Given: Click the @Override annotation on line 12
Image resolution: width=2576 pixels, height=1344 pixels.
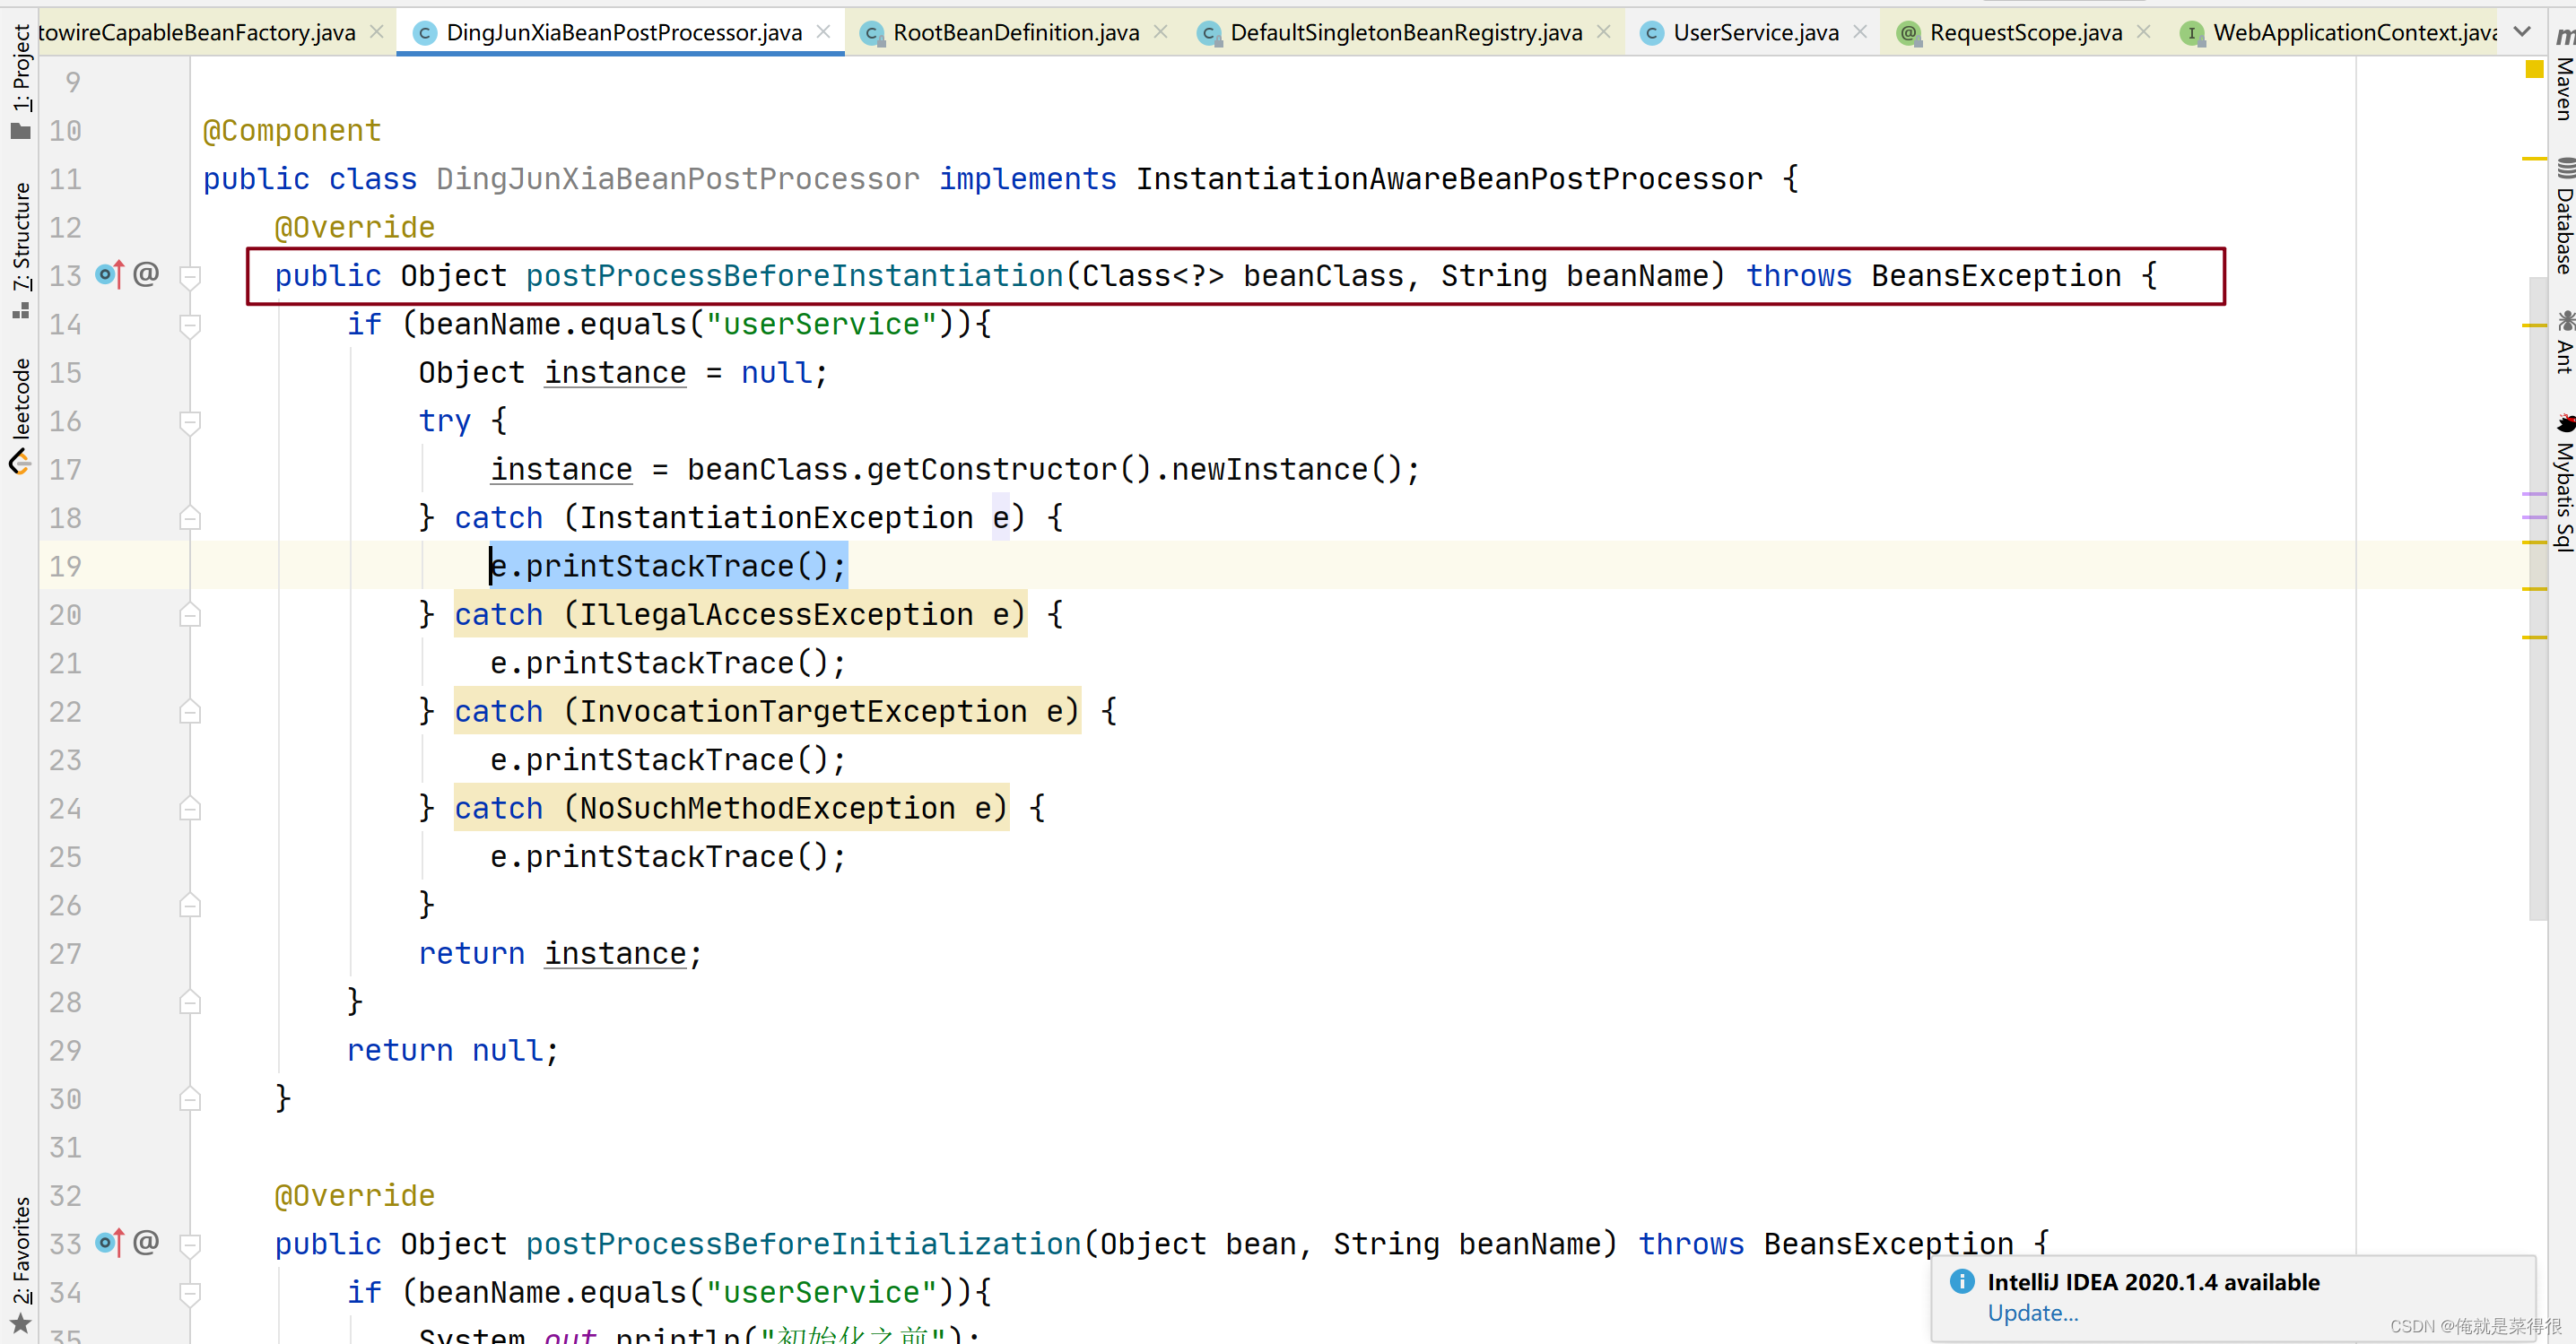Looking at the screenshot, I should click(x=355, y=228).
